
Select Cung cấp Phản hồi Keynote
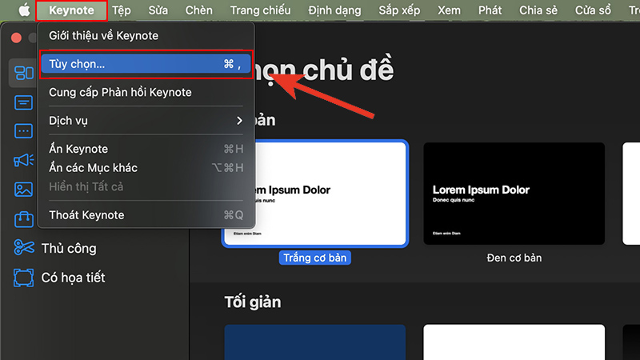[x=146, y=92]
